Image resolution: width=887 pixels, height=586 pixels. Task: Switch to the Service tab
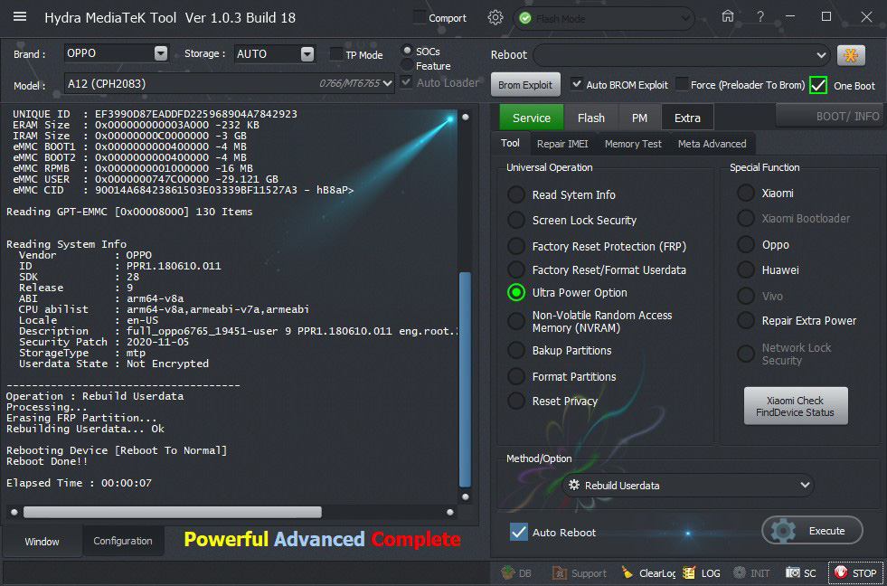tap(531, 118)
